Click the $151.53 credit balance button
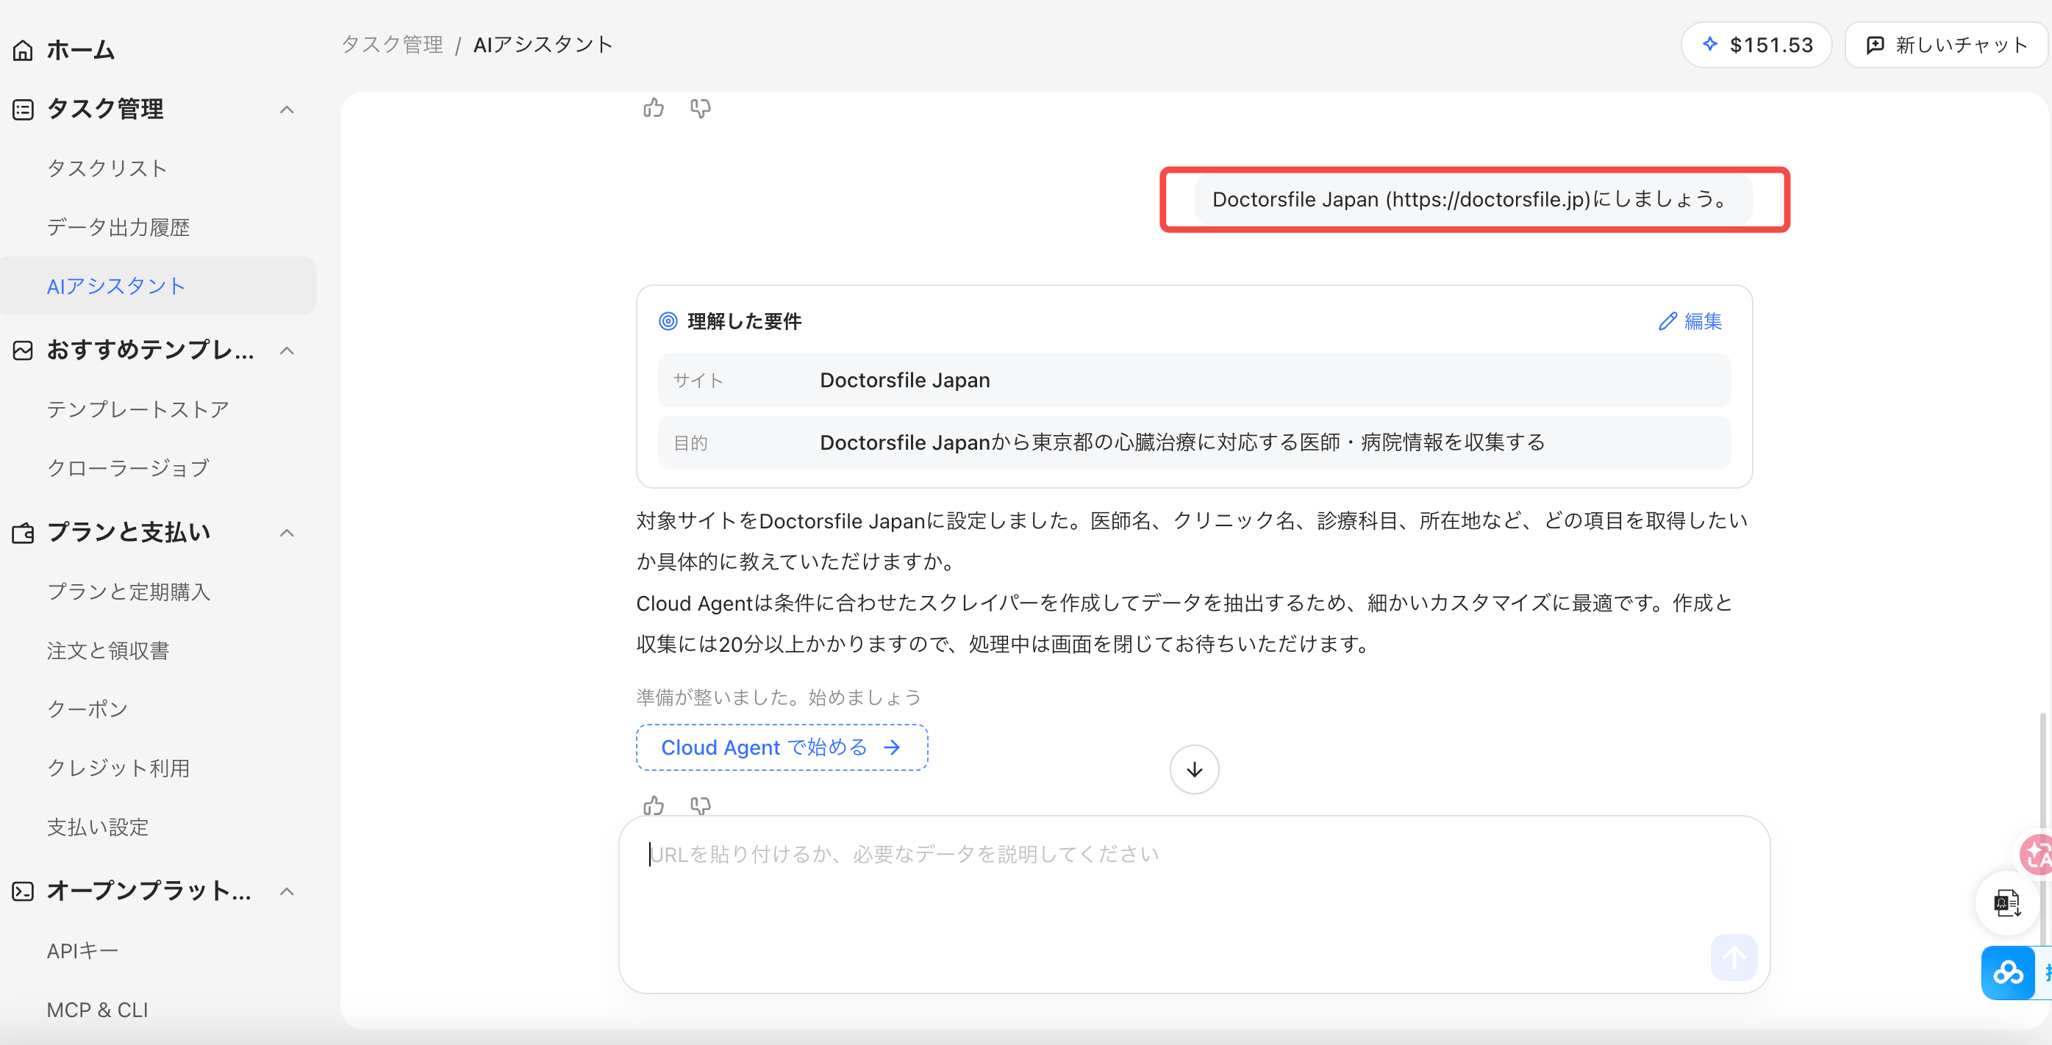 [x=1756, y=45]
